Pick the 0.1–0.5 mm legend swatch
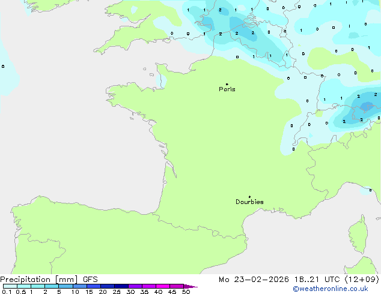Viewport: 381px width, 294px height. click(x=10, y=286)
